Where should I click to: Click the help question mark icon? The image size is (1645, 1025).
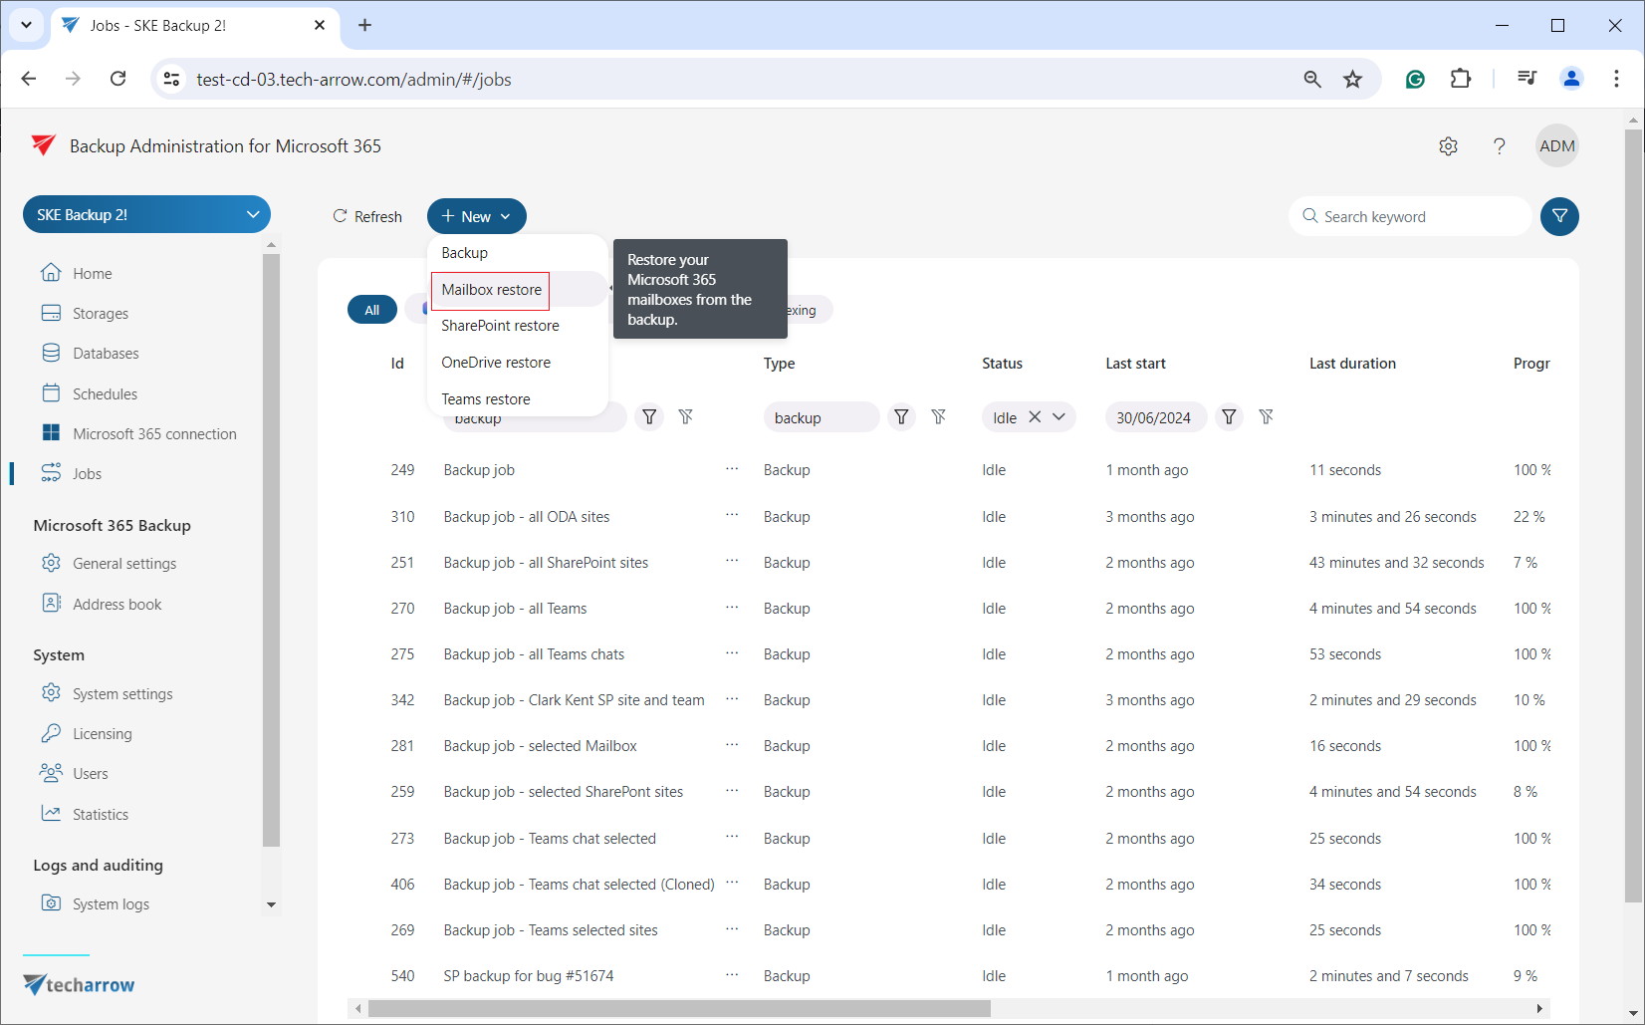point(1499,146)
